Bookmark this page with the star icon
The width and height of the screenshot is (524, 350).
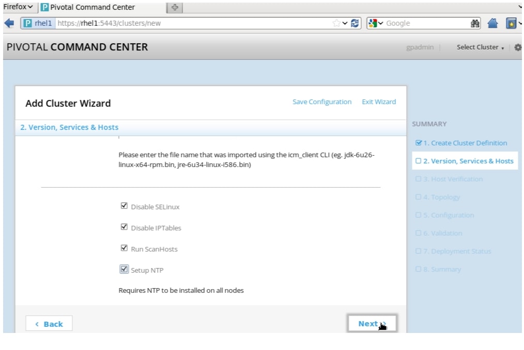click(x=336, y=23)
